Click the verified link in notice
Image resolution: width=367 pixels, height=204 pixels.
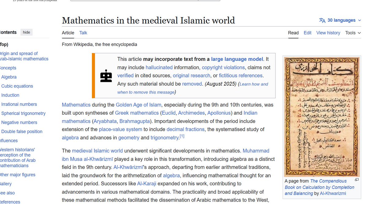(125, 76)
